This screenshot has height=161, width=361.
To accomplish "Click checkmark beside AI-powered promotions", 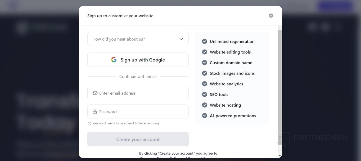I will 204,116.
